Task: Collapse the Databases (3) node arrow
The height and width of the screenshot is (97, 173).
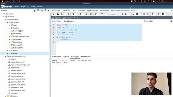Action: 5,20
